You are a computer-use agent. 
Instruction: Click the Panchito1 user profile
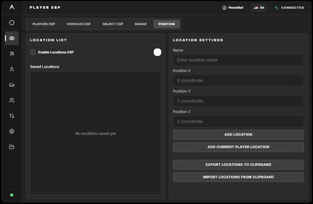(x=233, y=7)
